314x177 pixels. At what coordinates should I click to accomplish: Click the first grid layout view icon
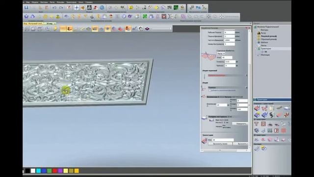pos(27,29)
